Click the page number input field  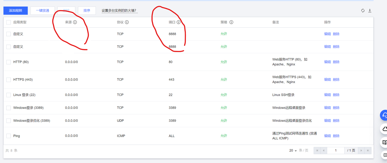click(x=336, y=151)
